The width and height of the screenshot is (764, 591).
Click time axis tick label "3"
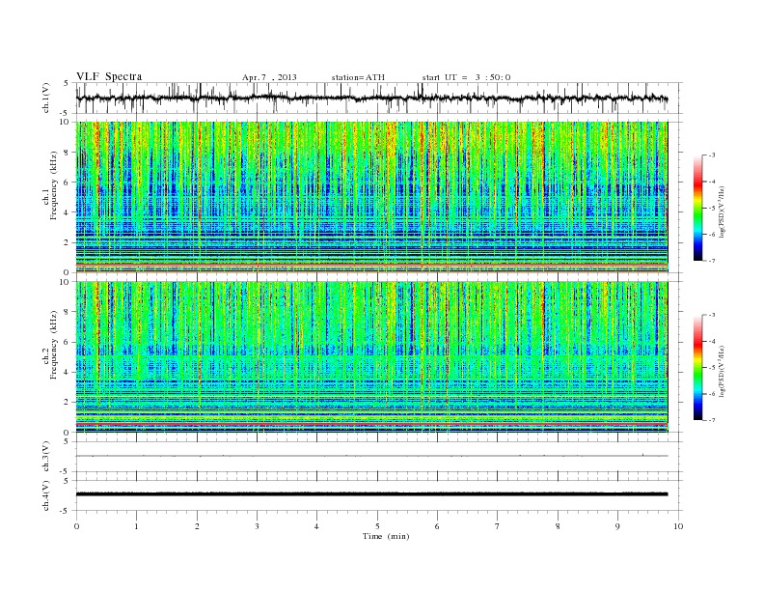tap(258, 526)
